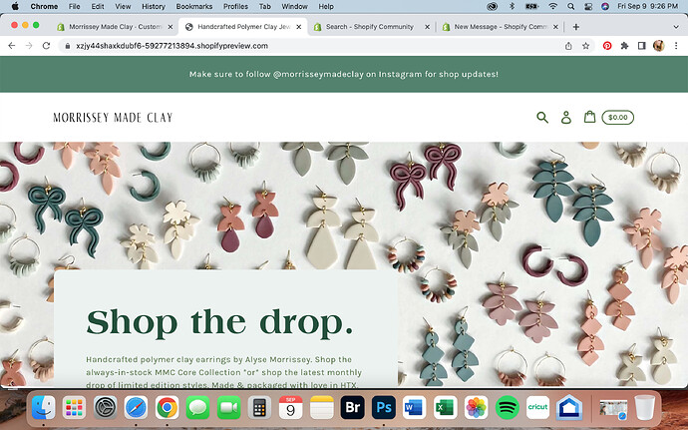
Task: Open Photos from the Dock
Action: click(x=476, y=407)
